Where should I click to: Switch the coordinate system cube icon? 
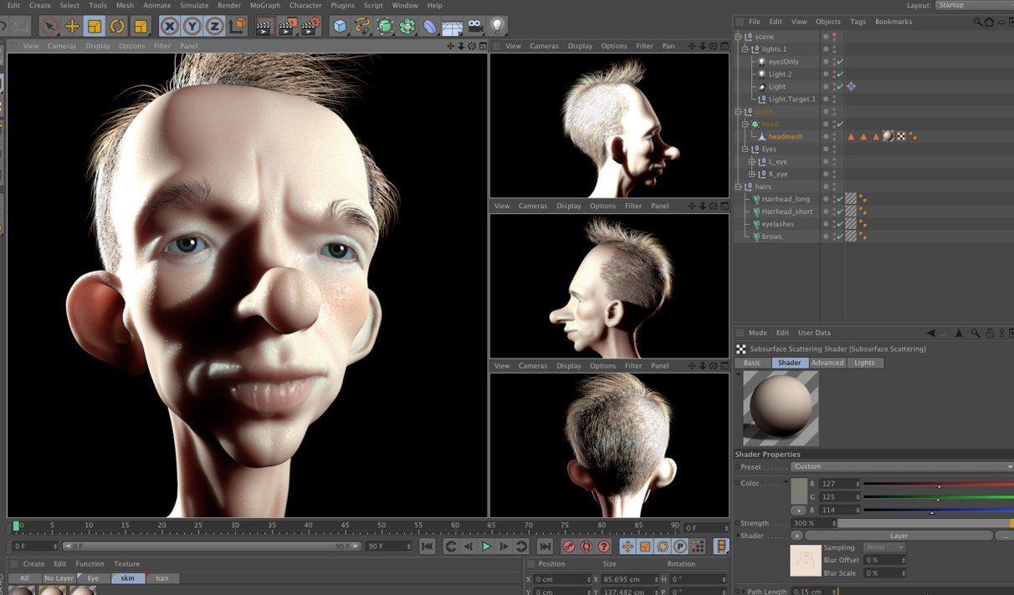click(x=238, y=27)
